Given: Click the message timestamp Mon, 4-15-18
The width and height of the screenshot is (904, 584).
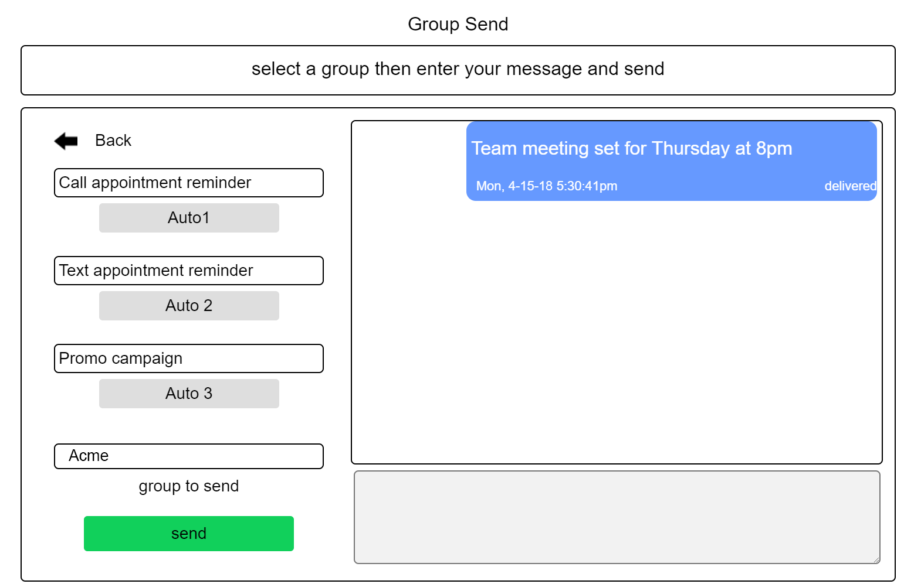Looking at the screenshot, I should pyautogui.click(x=546, y=186).
